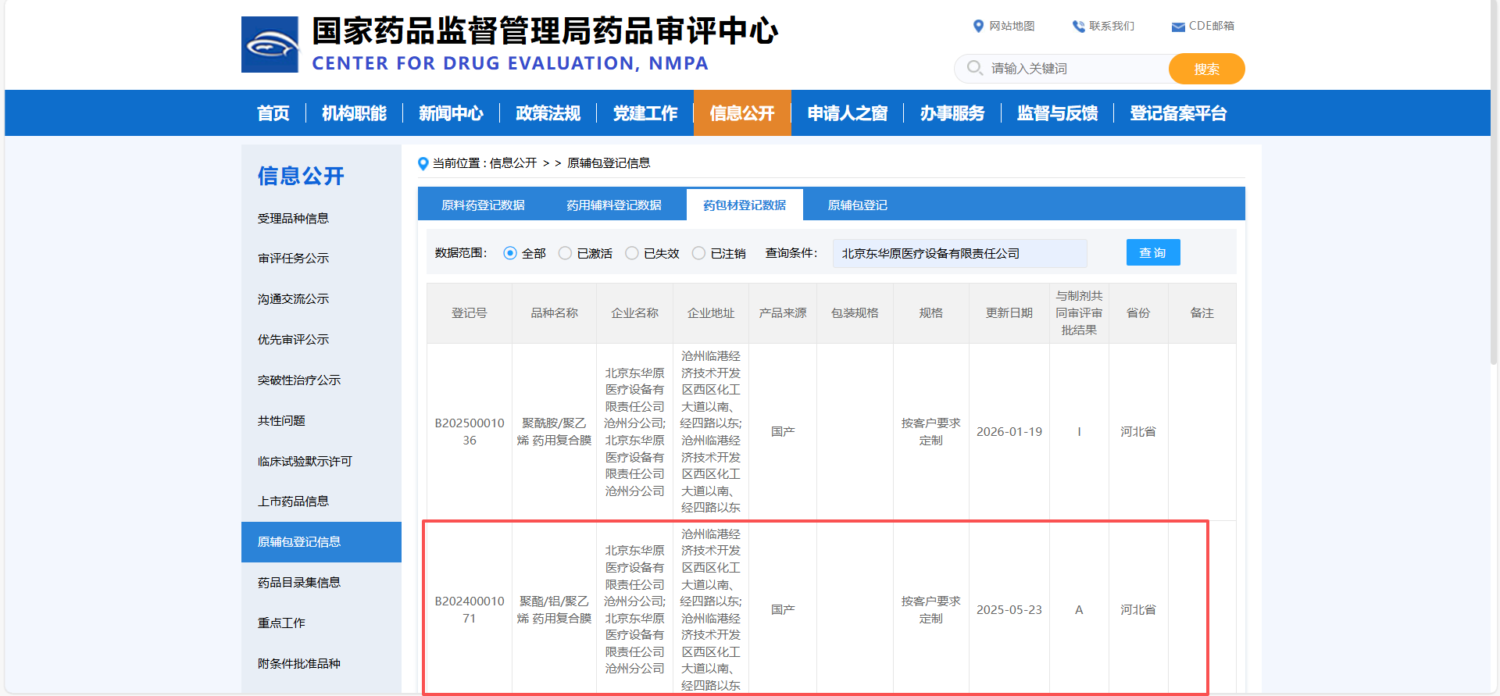The width and height of the screenshot is (1500, 696).
Task: Click the orange 搜索 button
Action: pos(1206,69)
